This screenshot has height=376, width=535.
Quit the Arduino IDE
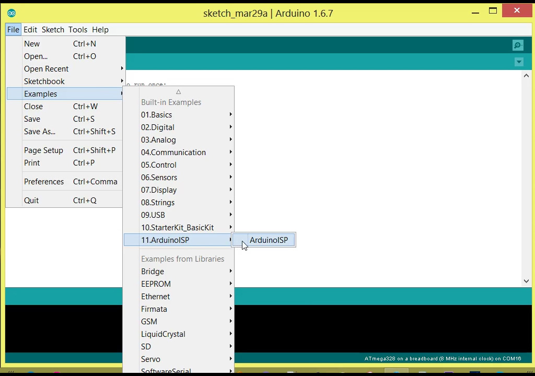[x=31, y=200]
